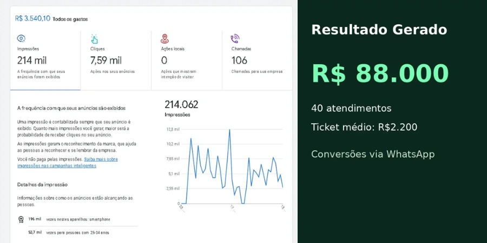The image size is (487, 243).
Task: Click the highest peak on the impressions chart
Action: pyautogui.click(x=229, y=130)
